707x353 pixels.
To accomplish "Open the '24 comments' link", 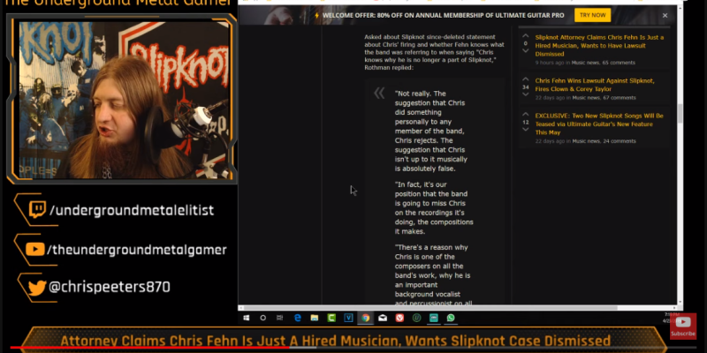I will 620,141.
